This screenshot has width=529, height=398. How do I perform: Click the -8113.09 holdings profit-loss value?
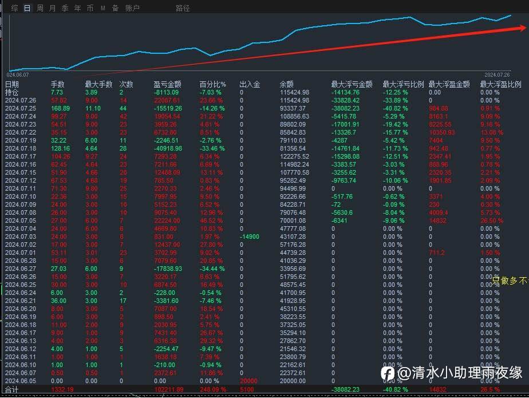pyautogui.click(x=167, y=92)
